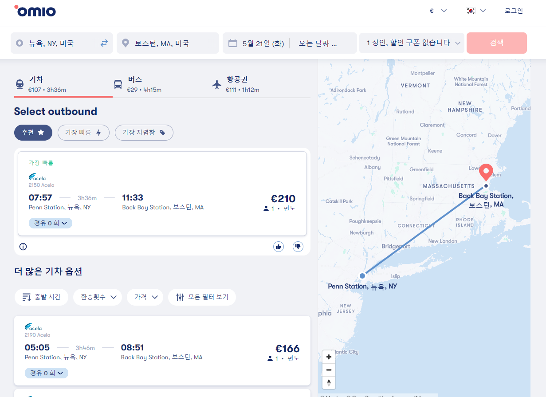
Task: Swap origin and destination with arrows icon
Action: [104, 43]
